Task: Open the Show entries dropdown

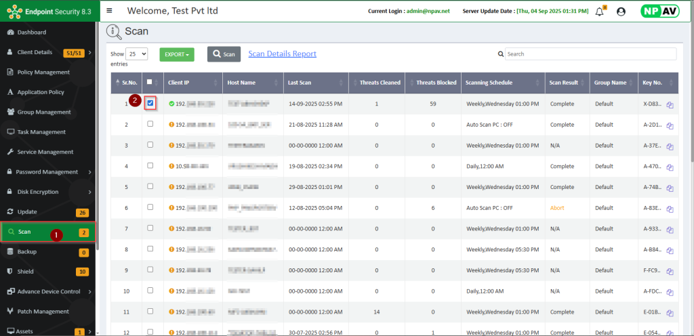Action: point(138,54)
